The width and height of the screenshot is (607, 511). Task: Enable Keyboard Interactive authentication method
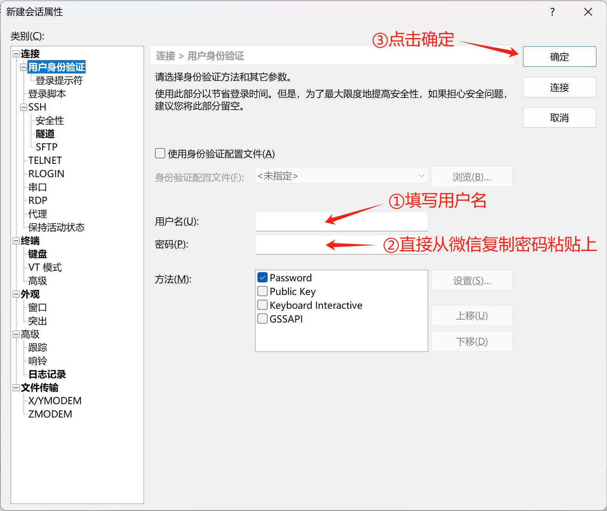(x=262, y=305)
